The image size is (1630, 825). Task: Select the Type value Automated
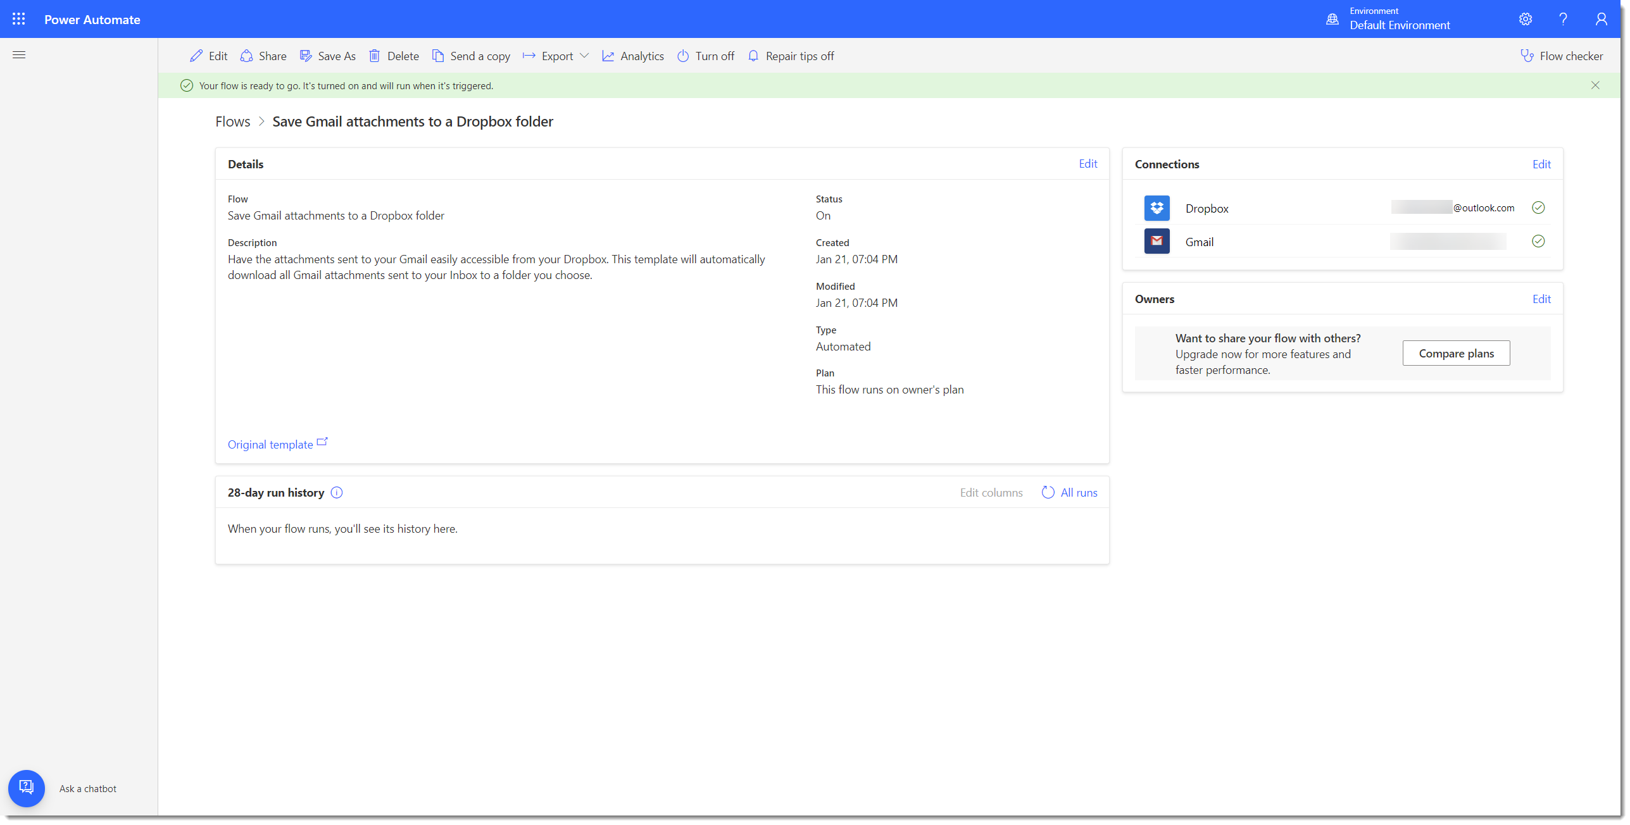(843, 347)
